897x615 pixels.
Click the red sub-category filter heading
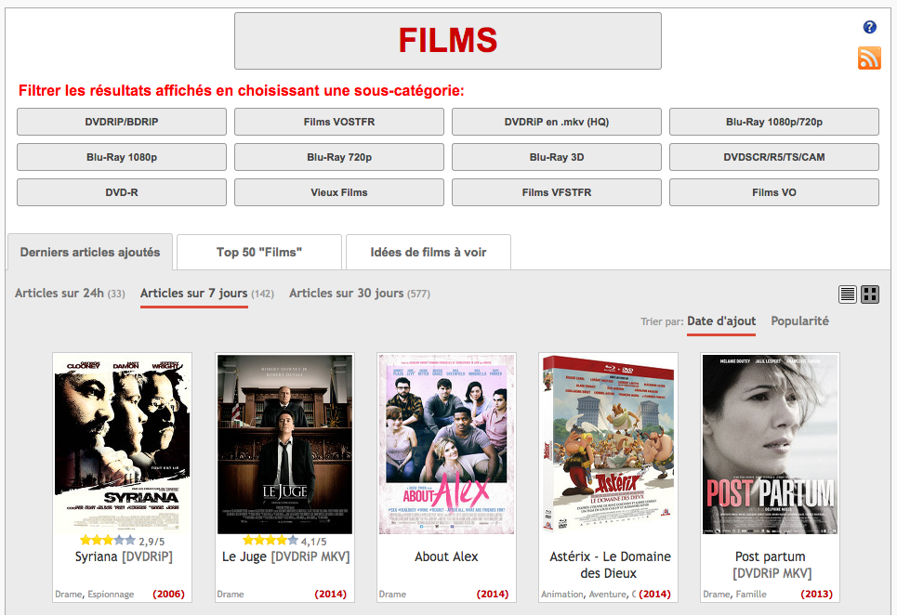point(242,91)
